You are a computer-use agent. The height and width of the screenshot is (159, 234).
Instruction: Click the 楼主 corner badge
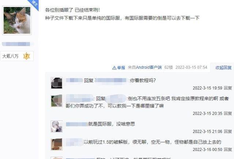click(x=35, y=4)
